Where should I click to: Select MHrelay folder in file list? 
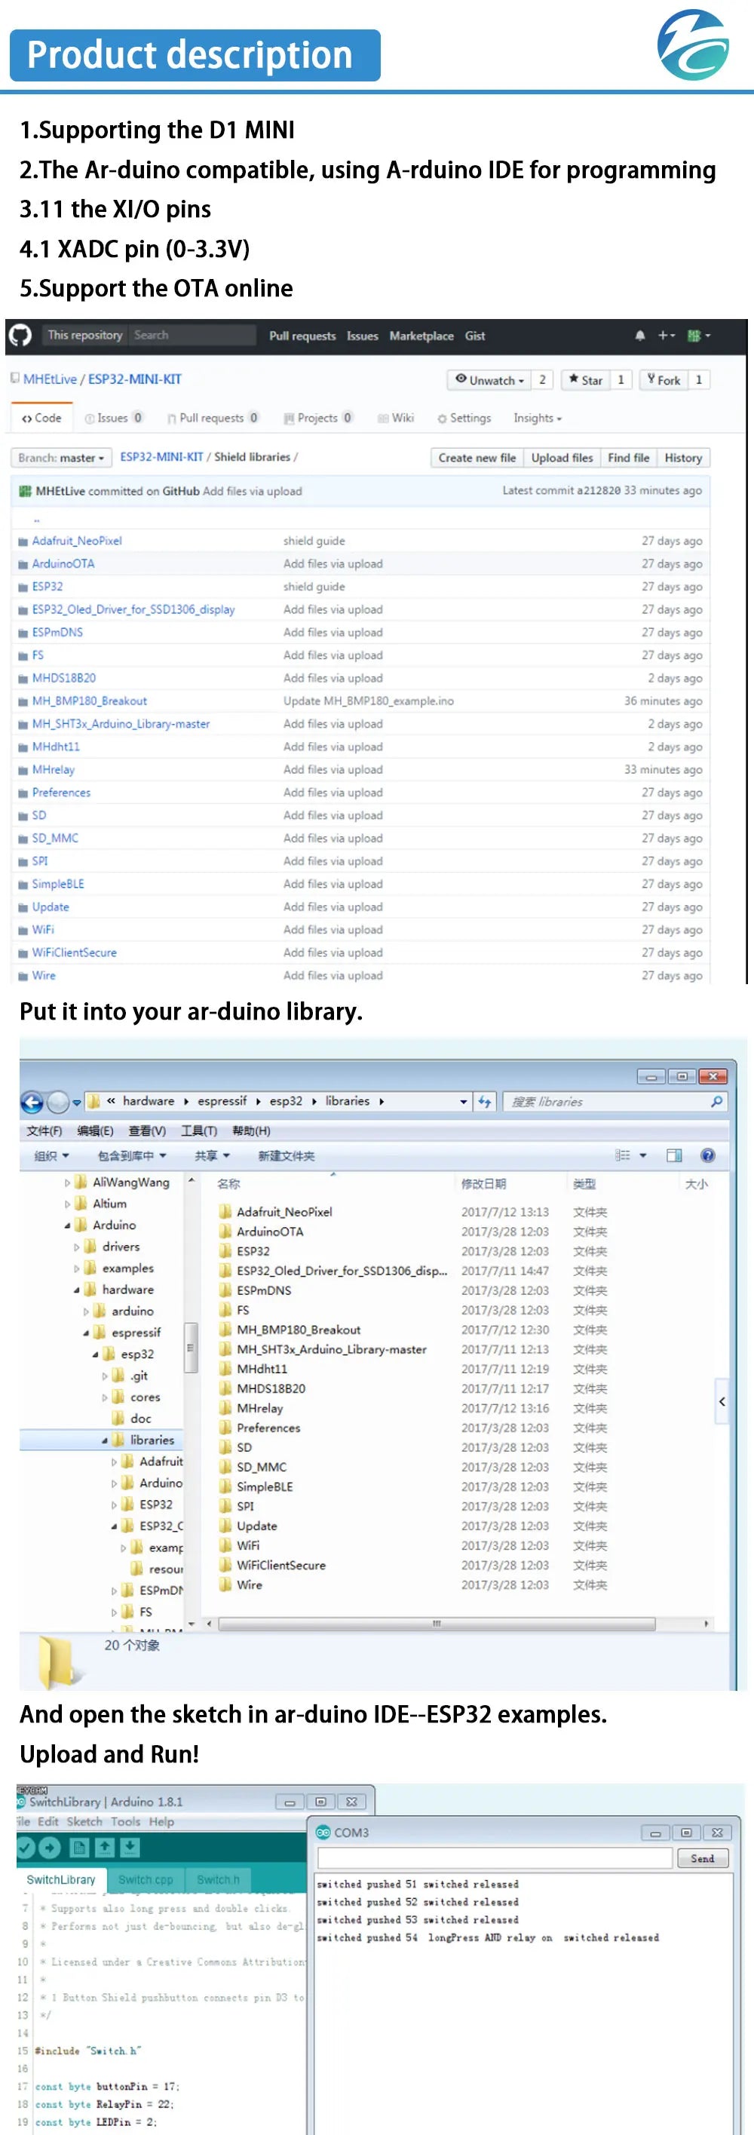259,1408
